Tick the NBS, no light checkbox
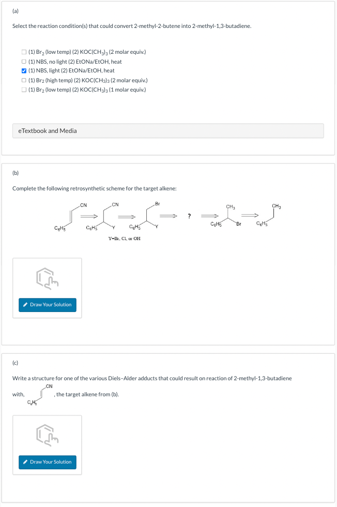The height and width of the screenshot is (507, 337). [24, 62]
